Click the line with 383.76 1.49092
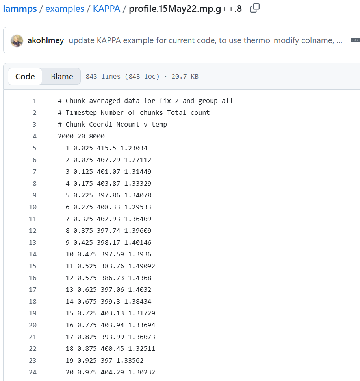The height and width of the screenshot is (381, 360). [110, 266]
